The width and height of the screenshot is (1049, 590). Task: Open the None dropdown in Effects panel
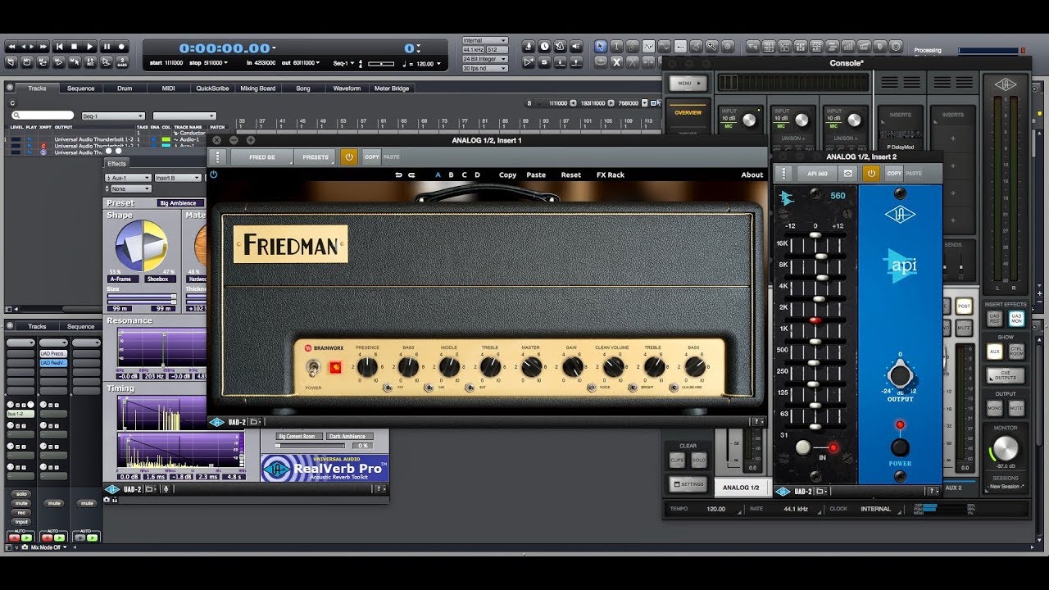[x=131, y=189]
